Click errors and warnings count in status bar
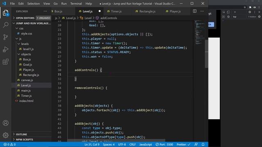This screenshot has width=262, height=147. click(x=9, y=145)
